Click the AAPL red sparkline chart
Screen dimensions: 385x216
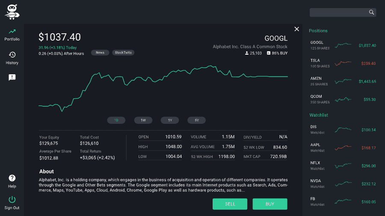[343, 147]
